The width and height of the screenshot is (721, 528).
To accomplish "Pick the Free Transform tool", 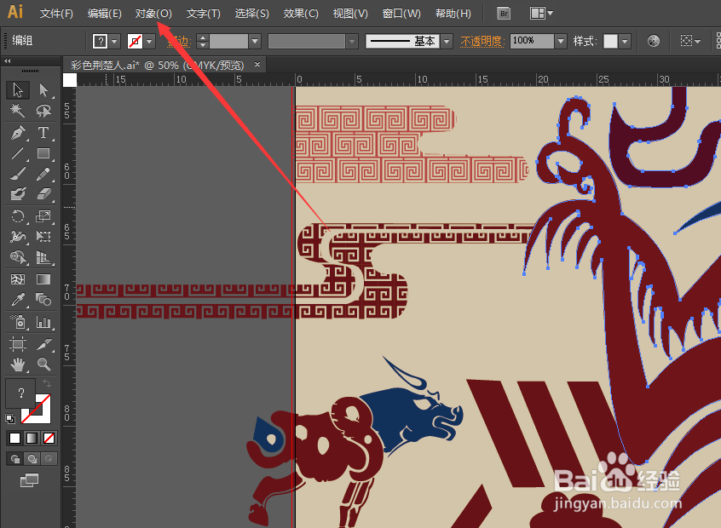I will 43,236.
